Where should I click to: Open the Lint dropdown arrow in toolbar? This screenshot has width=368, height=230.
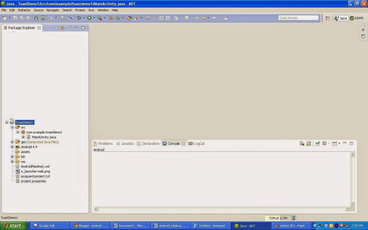56,18
